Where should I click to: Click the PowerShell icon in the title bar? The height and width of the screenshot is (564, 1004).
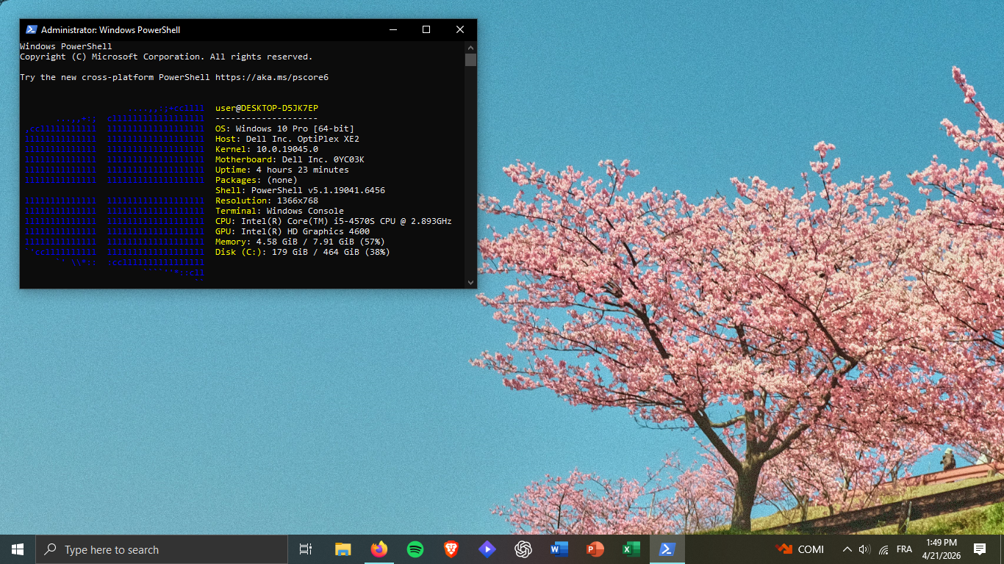(x=32, y=29)
